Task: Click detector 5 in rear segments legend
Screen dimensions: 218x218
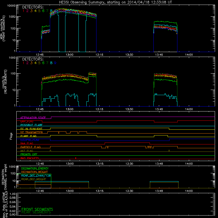Action: [39, 63]
